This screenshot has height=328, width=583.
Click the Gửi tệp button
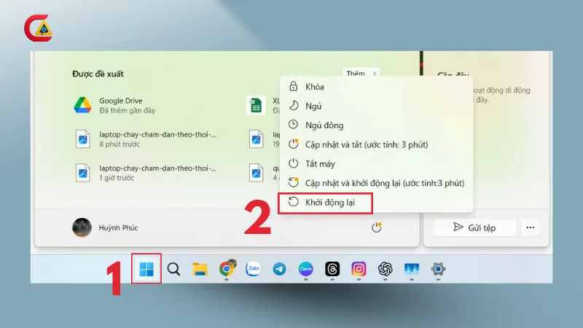pyautogui.click(x=474, y=227)
